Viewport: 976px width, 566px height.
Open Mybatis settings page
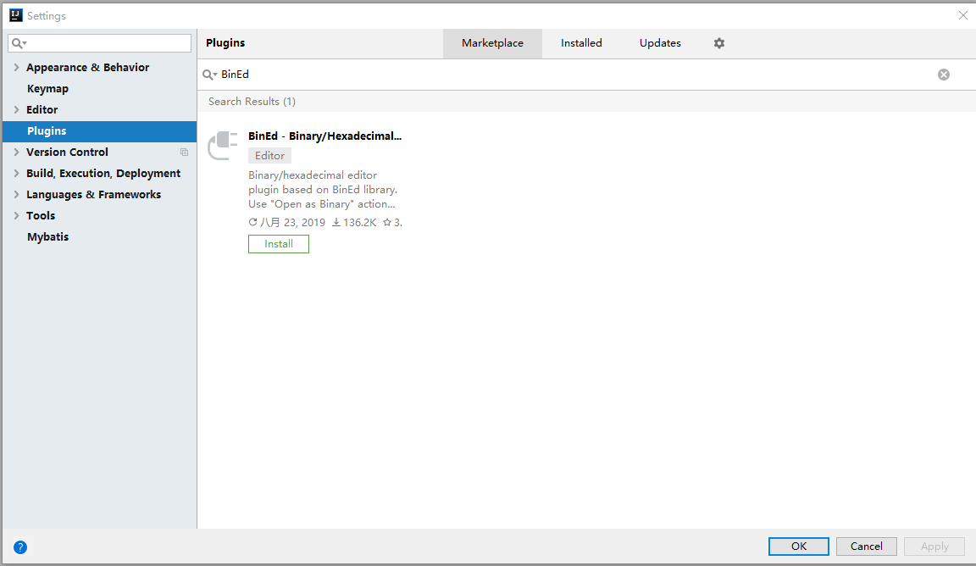click(x=48, y=236)
